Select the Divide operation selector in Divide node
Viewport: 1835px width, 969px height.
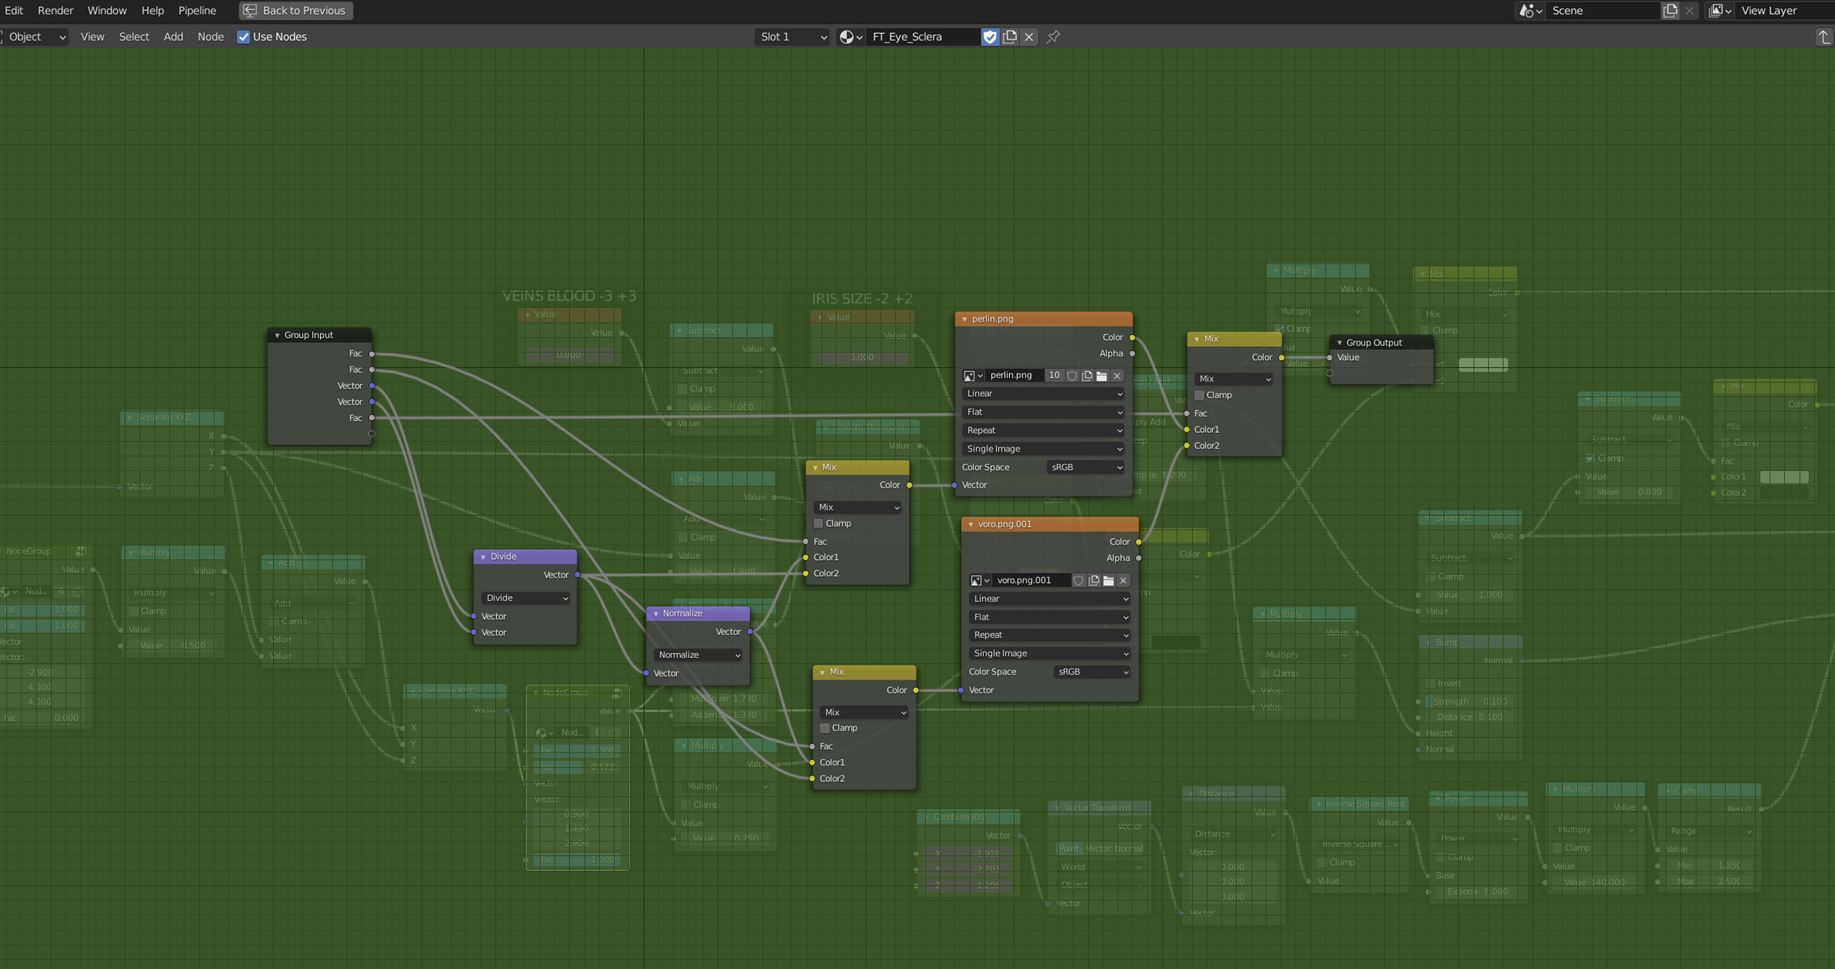tap(525, 598)
